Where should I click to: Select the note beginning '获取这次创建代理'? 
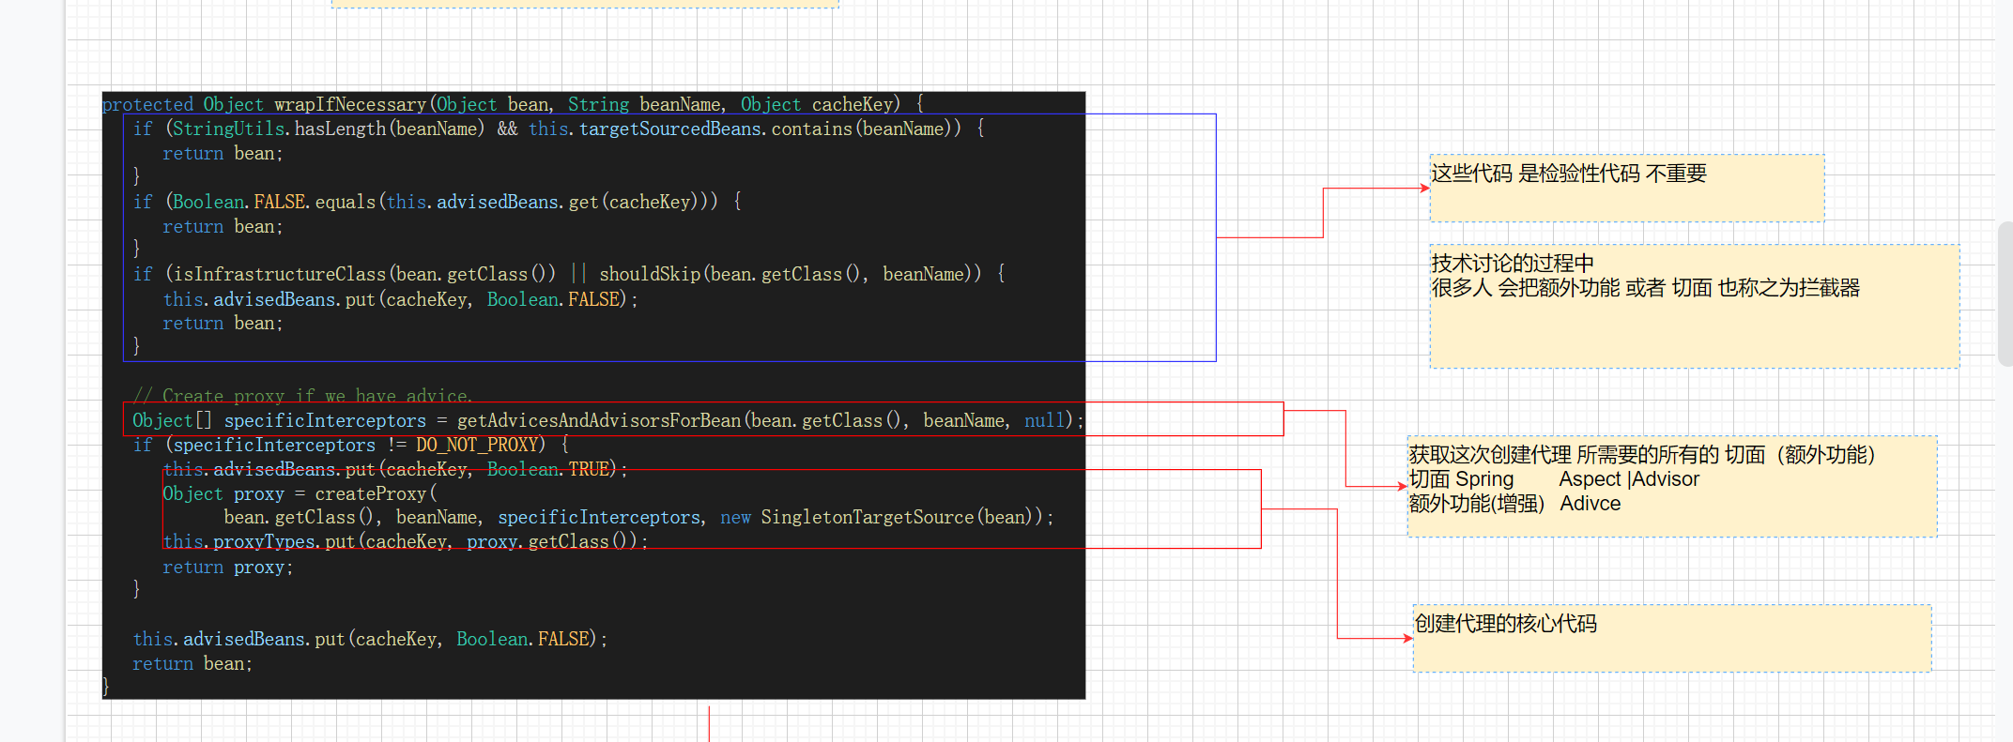(x=1671, y=486)
